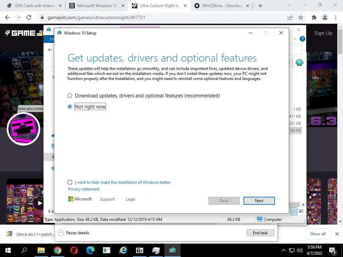
Task: Reload the Chrome page
Action: tap(29, 17)
